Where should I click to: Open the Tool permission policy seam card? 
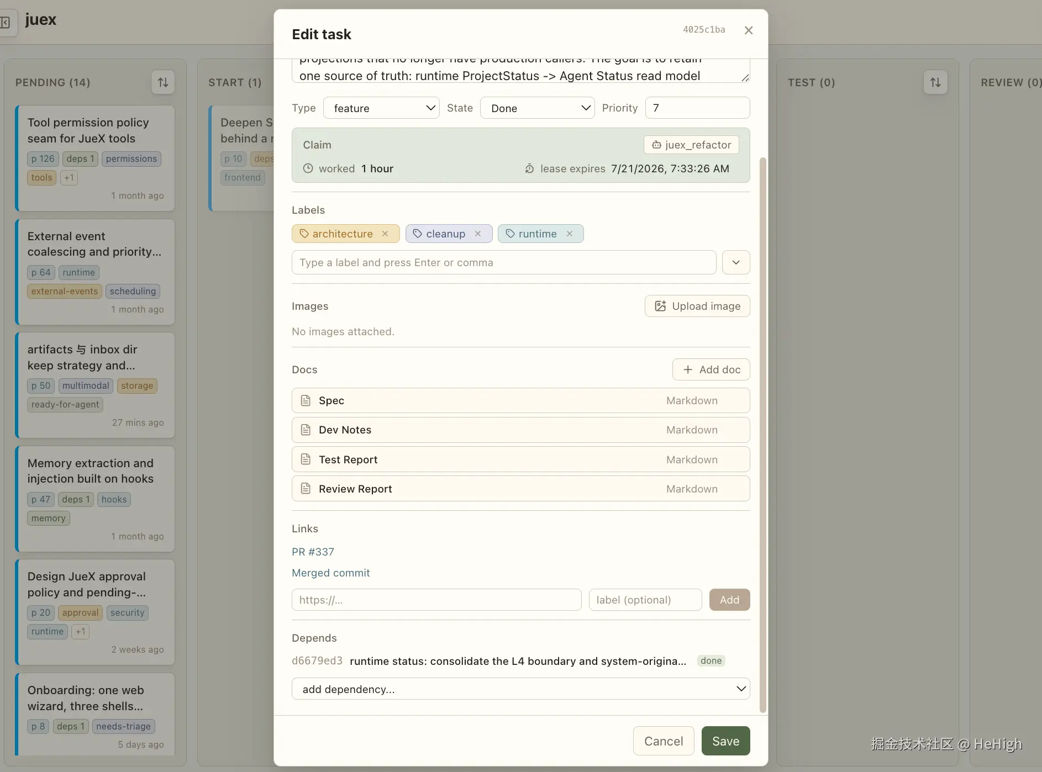tap(95, 158)
